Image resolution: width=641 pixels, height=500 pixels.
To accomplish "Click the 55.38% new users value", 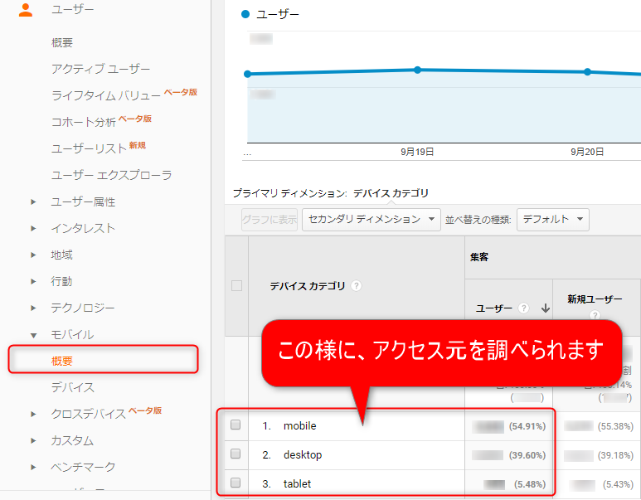I will [x=615, y=426].
